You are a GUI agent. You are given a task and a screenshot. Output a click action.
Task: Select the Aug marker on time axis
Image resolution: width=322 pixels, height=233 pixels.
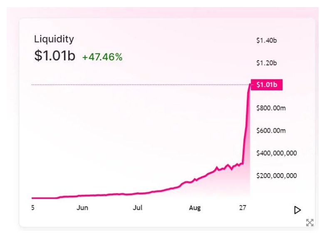pos(195,208)
